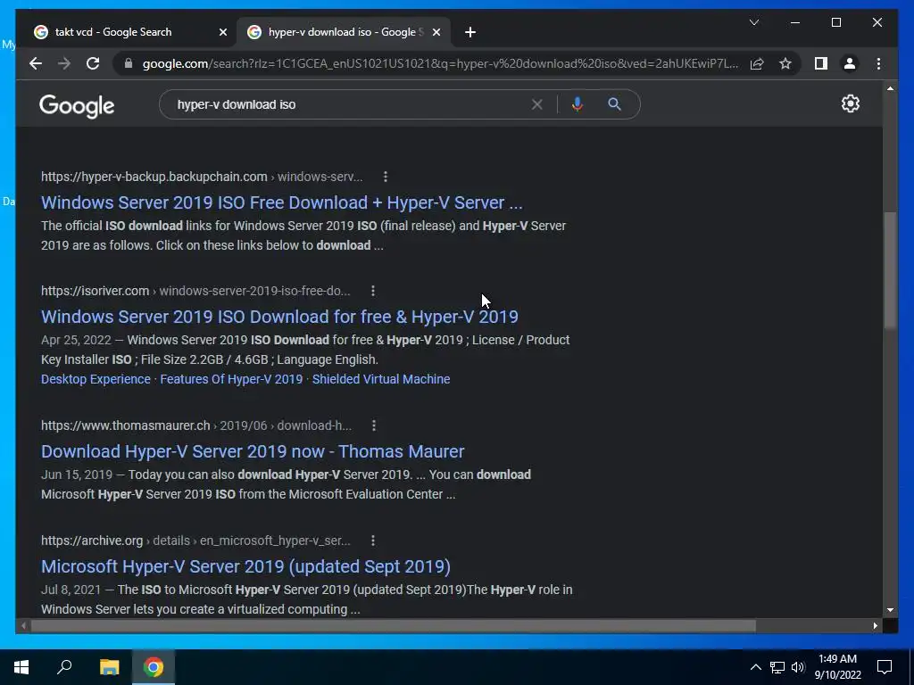Open the taskbar clock and date
The width and height of the screenshot is (914, 685).
click(837, 667)
